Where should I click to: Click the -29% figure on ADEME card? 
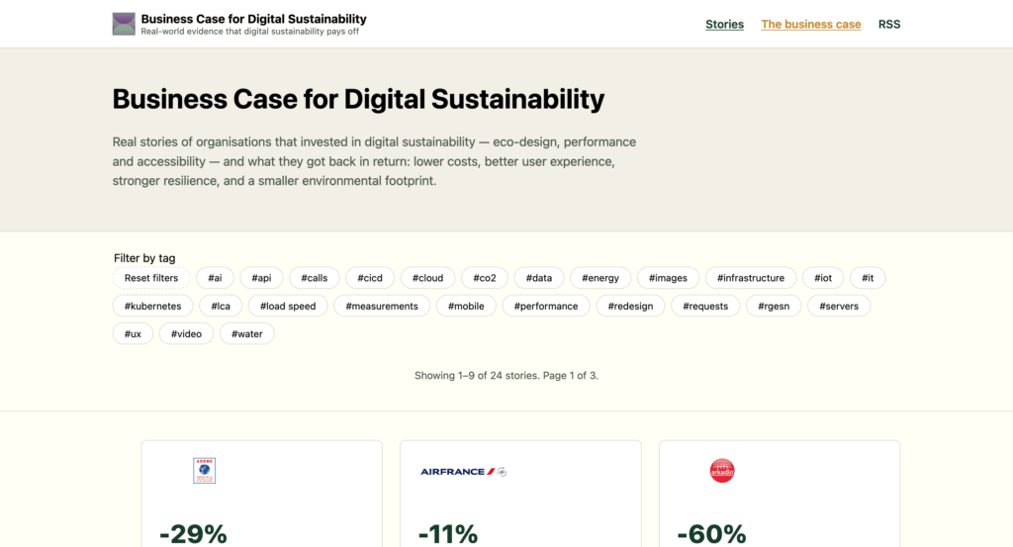pyautogui.click(x=193, y=534)
